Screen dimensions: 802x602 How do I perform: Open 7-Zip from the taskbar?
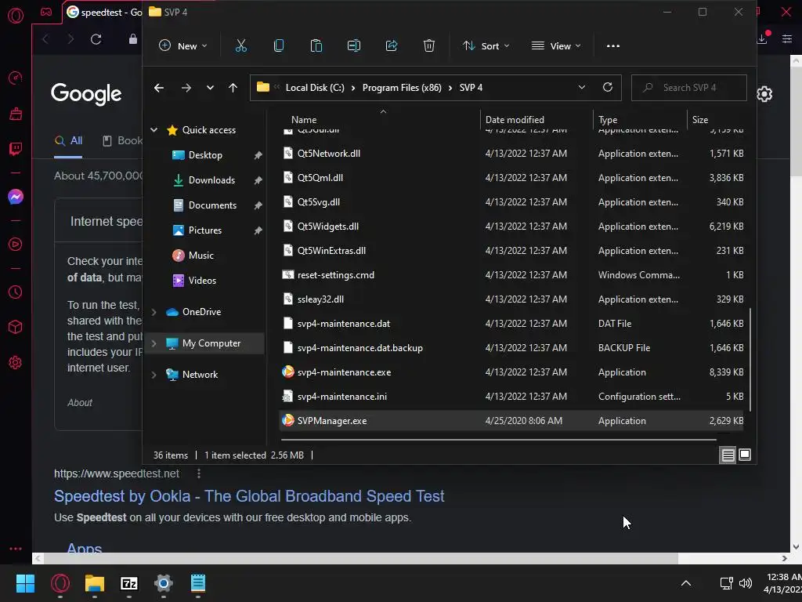tap(129, 583)
